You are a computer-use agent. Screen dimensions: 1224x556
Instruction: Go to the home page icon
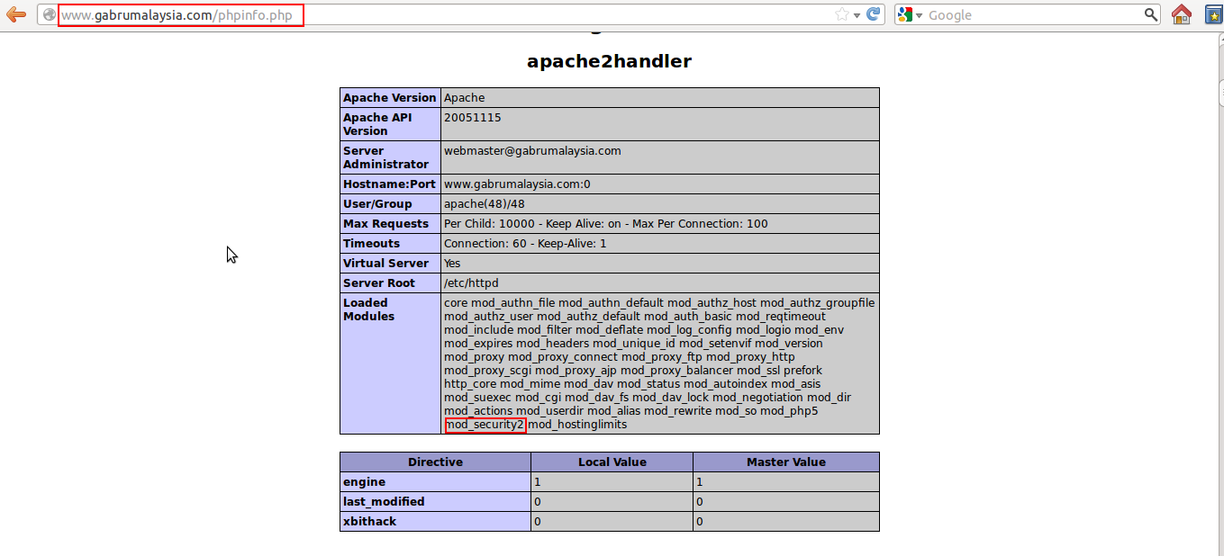[1182, 14]
